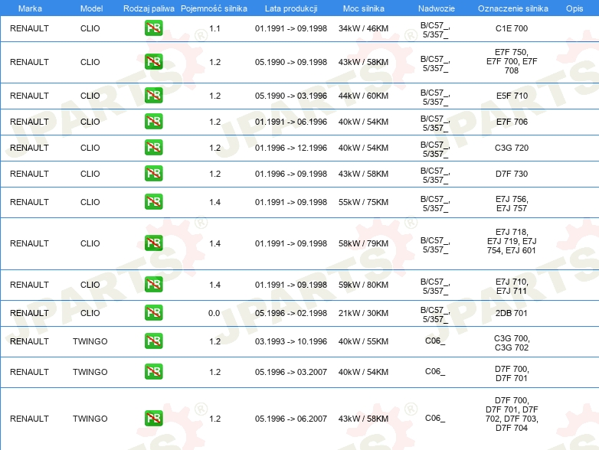Click TWINGO in the 03.1993 -> 10.1996 row
599x450 pixels.
(x=90, y=341)
